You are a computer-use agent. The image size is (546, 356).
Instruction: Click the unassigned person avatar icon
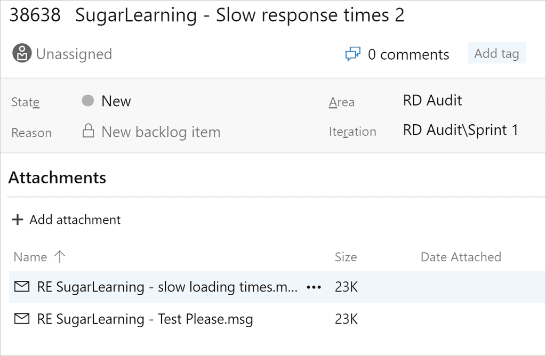pyautogui.click(x=22, y=54)
